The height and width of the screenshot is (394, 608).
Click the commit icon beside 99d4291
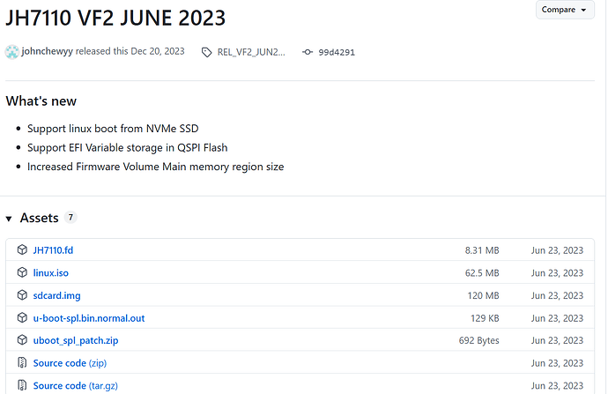(x=308, y=52)
